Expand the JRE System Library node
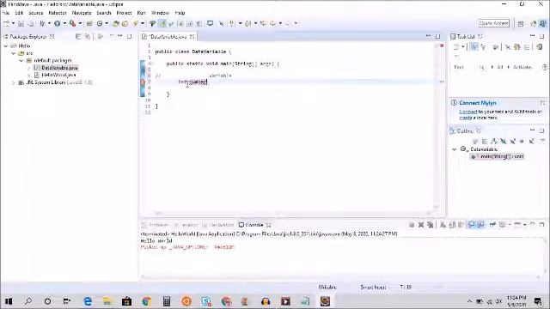This screenshot has width=550, height=309. (x=14, y=82)
